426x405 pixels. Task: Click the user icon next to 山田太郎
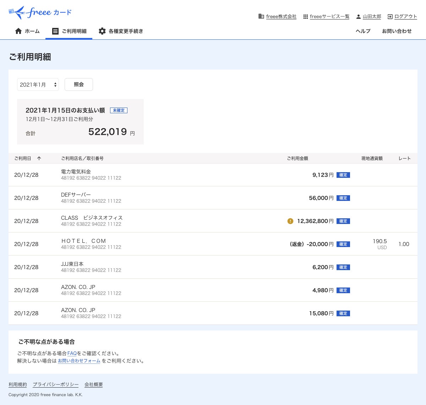359,17
